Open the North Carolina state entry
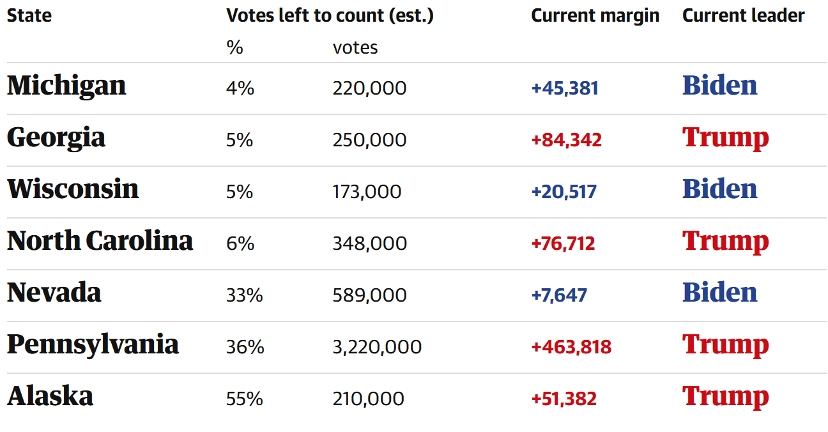 tap(100, 241)
